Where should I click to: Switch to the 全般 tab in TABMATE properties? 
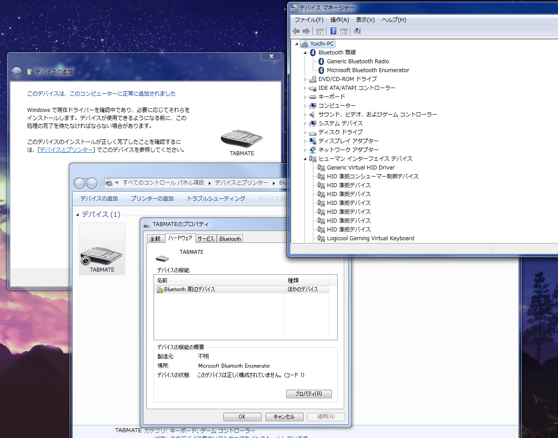pyautogui.click(x=156, y=238)
